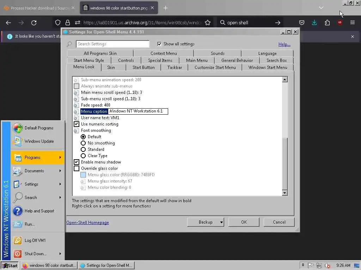Select Clear Type radio button

tap(83, 156)
